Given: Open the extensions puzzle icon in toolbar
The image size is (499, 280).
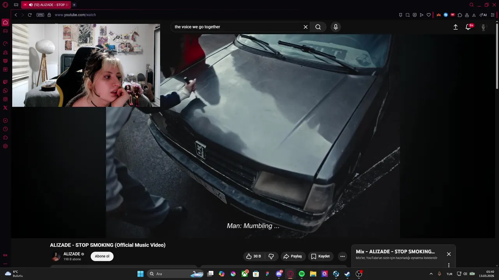Looking at the screenshot, I should point(460,15).
